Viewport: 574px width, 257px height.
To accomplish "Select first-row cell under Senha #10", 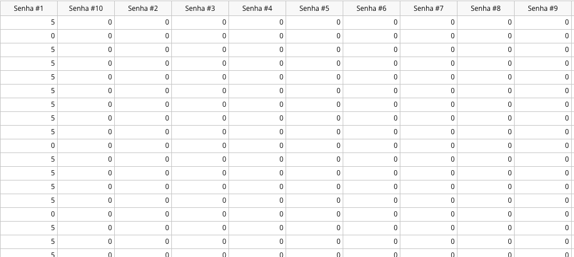I will [x=86, y=22].
